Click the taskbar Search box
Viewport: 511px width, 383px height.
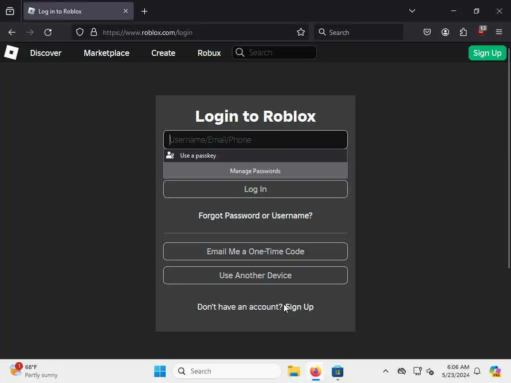pos(228,371)
